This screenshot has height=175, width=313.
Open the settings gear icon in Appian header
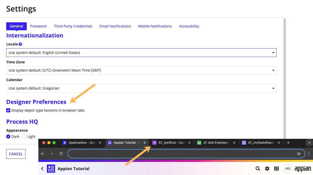pos(267,169)
